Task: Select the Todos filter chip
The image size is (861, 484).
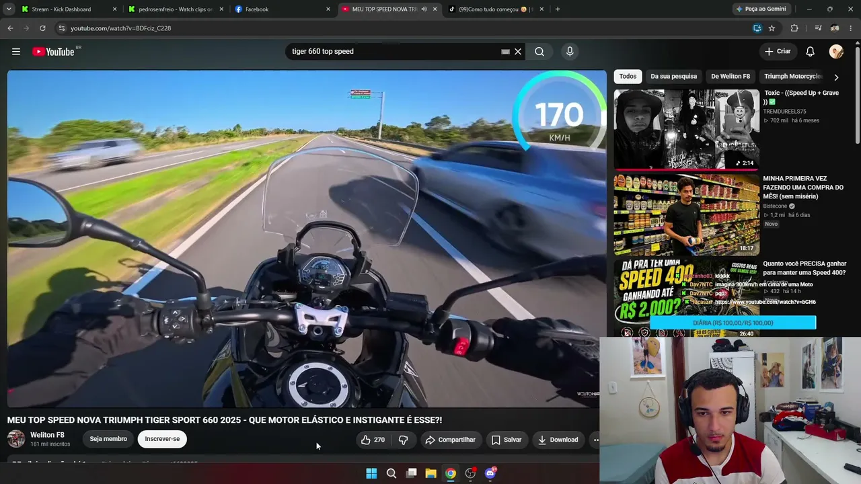Action: (628, 77)
